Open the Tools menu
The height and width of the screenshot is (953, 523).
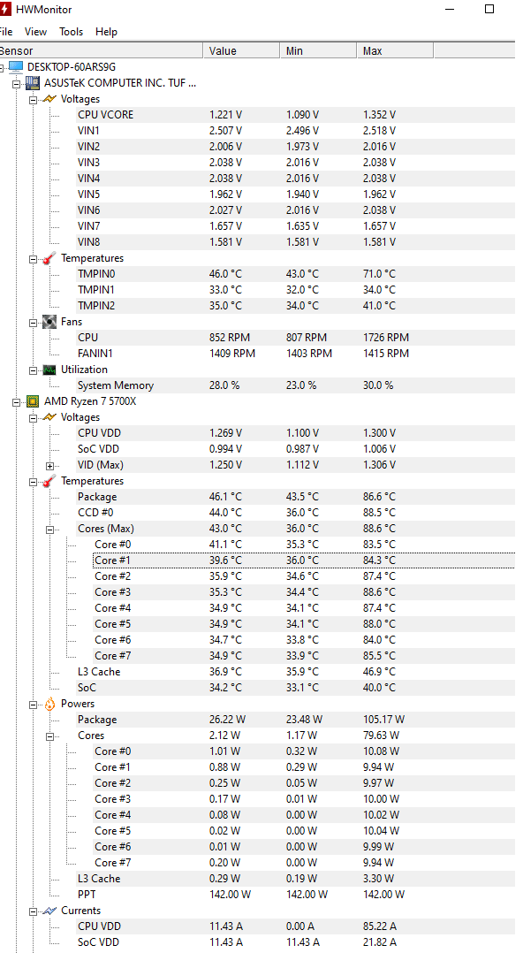[x=71, y=32]
